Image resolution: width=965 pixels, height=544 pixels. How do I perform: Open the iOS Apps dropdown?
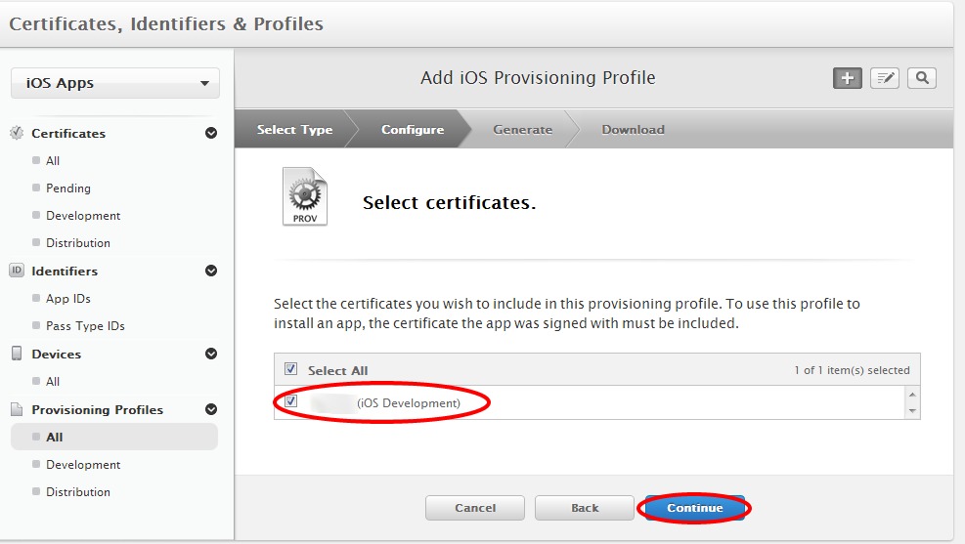[x=115, y=83]
